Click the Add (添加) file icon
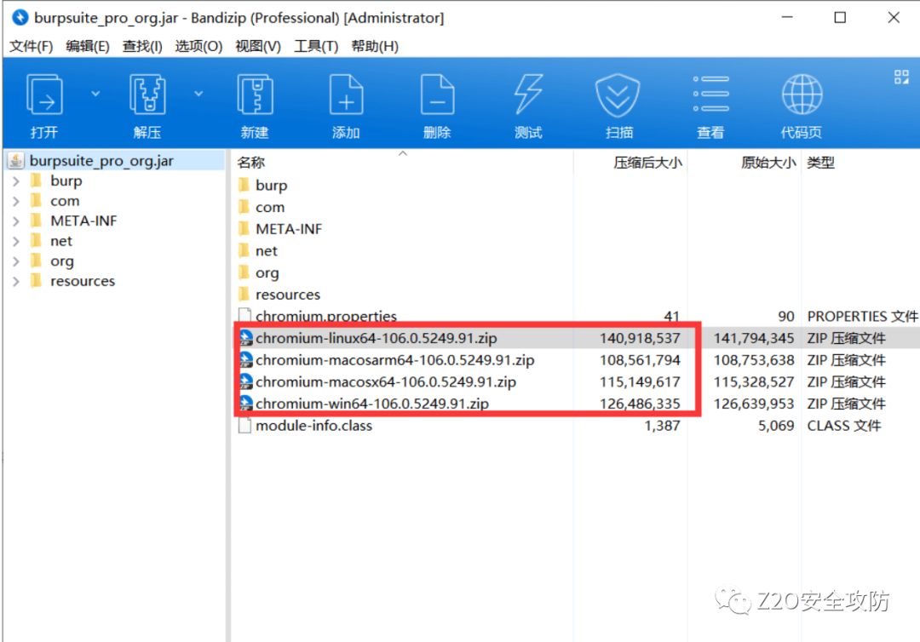The width and height of the screenshot is (920, 642). coord(346,95)
